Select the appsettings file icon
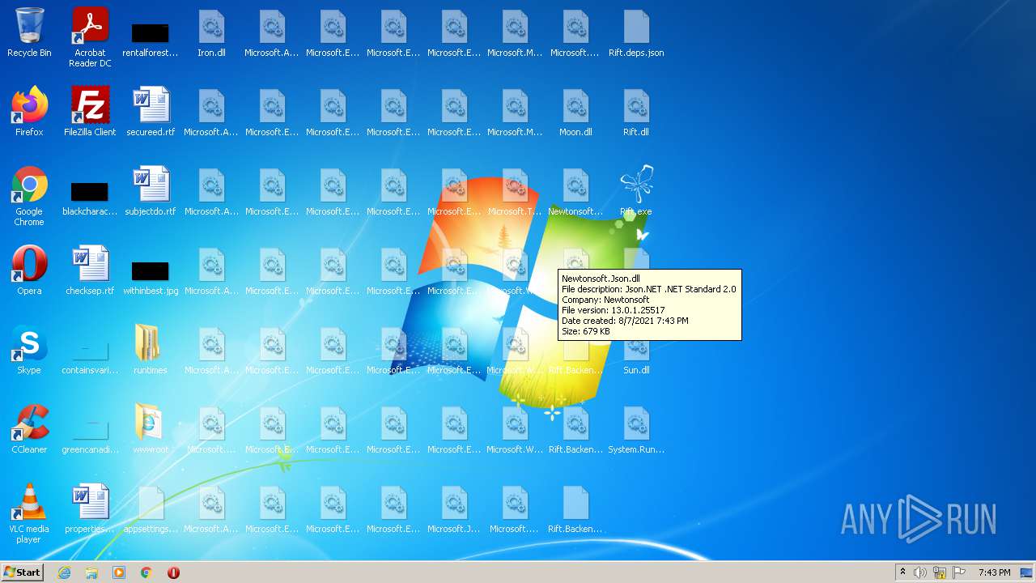The image size is (1036, 583). tap(151, 509)
